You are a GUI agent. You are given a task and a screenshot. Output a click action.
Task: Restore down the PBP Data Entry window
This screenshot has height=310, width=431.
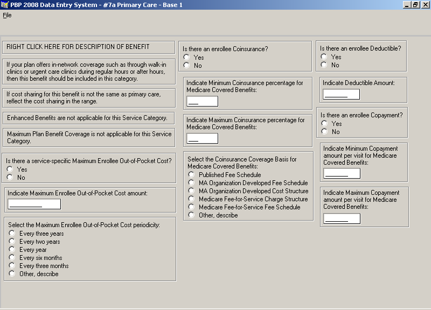[x=415, y=5]
